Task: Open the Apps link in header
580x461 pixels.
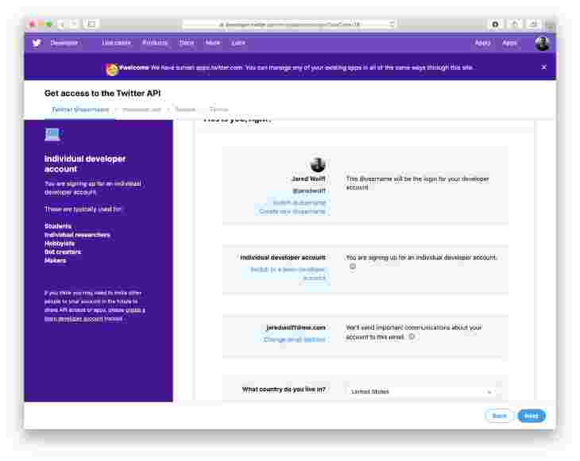Action: pyautogui.click(x=509, y=43)
